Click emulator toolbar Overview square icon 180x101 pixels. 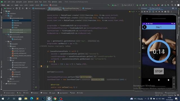[162, 12]
